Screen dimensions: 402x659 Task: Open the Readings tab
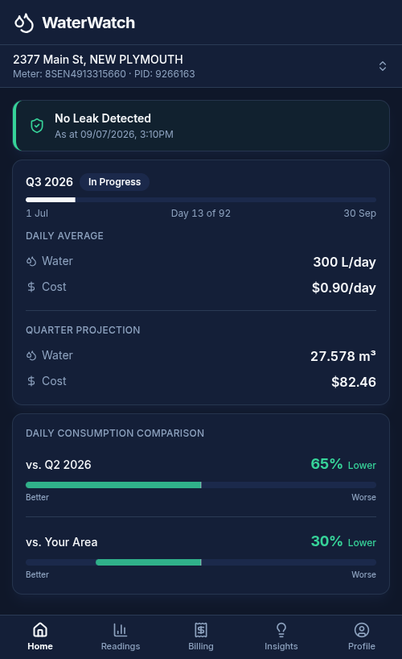click(x=121, y=636)
